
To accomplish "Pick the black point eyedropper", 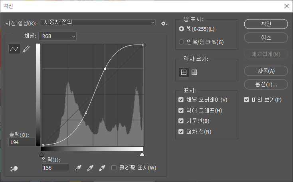I will [78, 168].
